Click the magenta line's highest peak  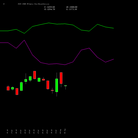24,40
